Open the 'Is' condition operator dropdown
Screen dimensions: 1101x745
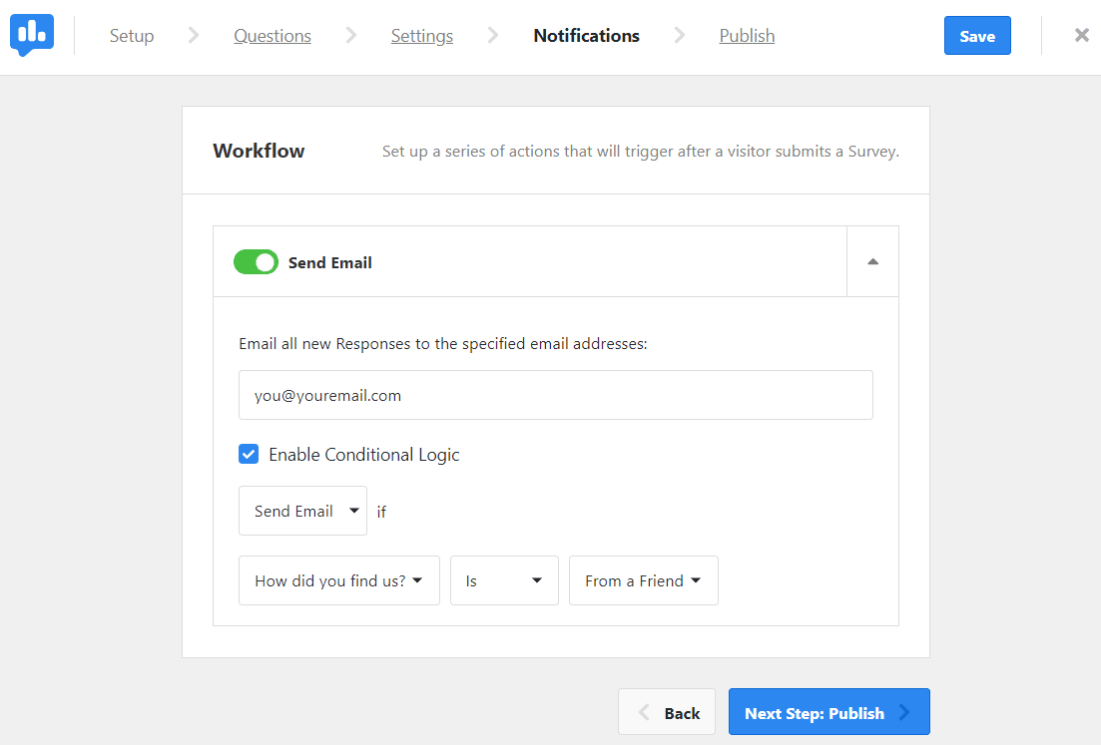click(x=504, y=579)
